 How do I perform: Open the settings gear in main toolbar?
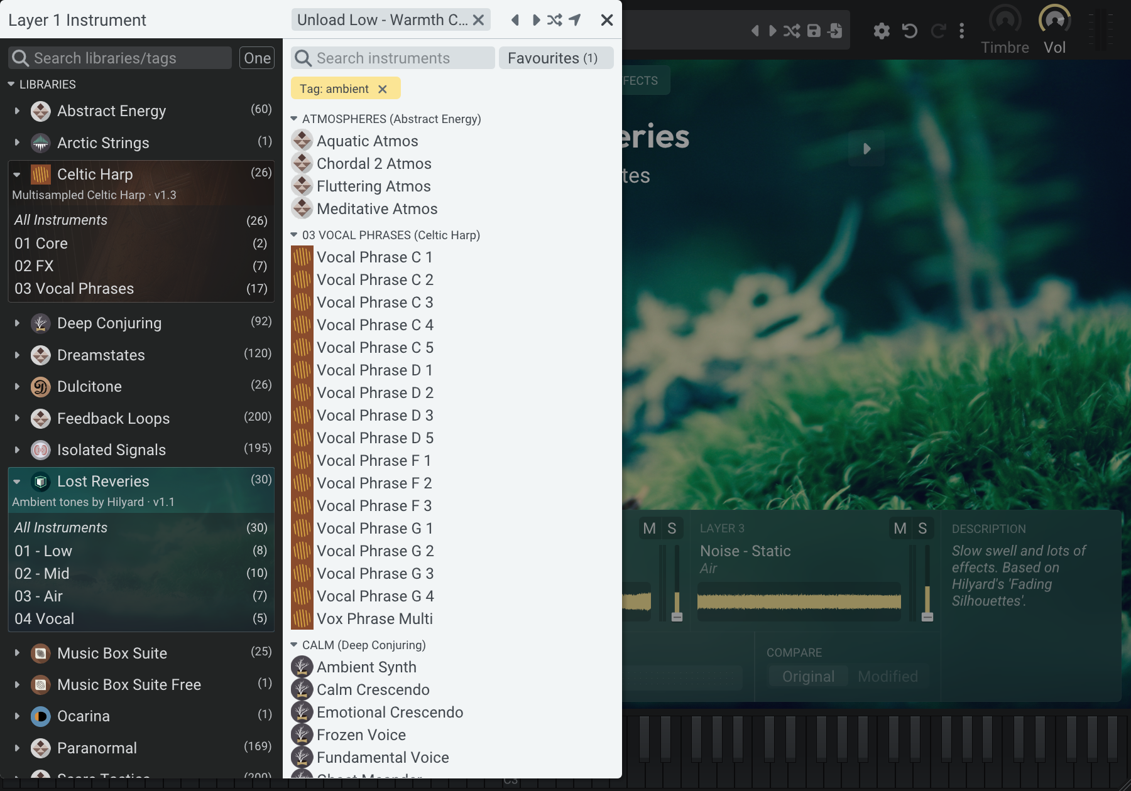point(882,31)
